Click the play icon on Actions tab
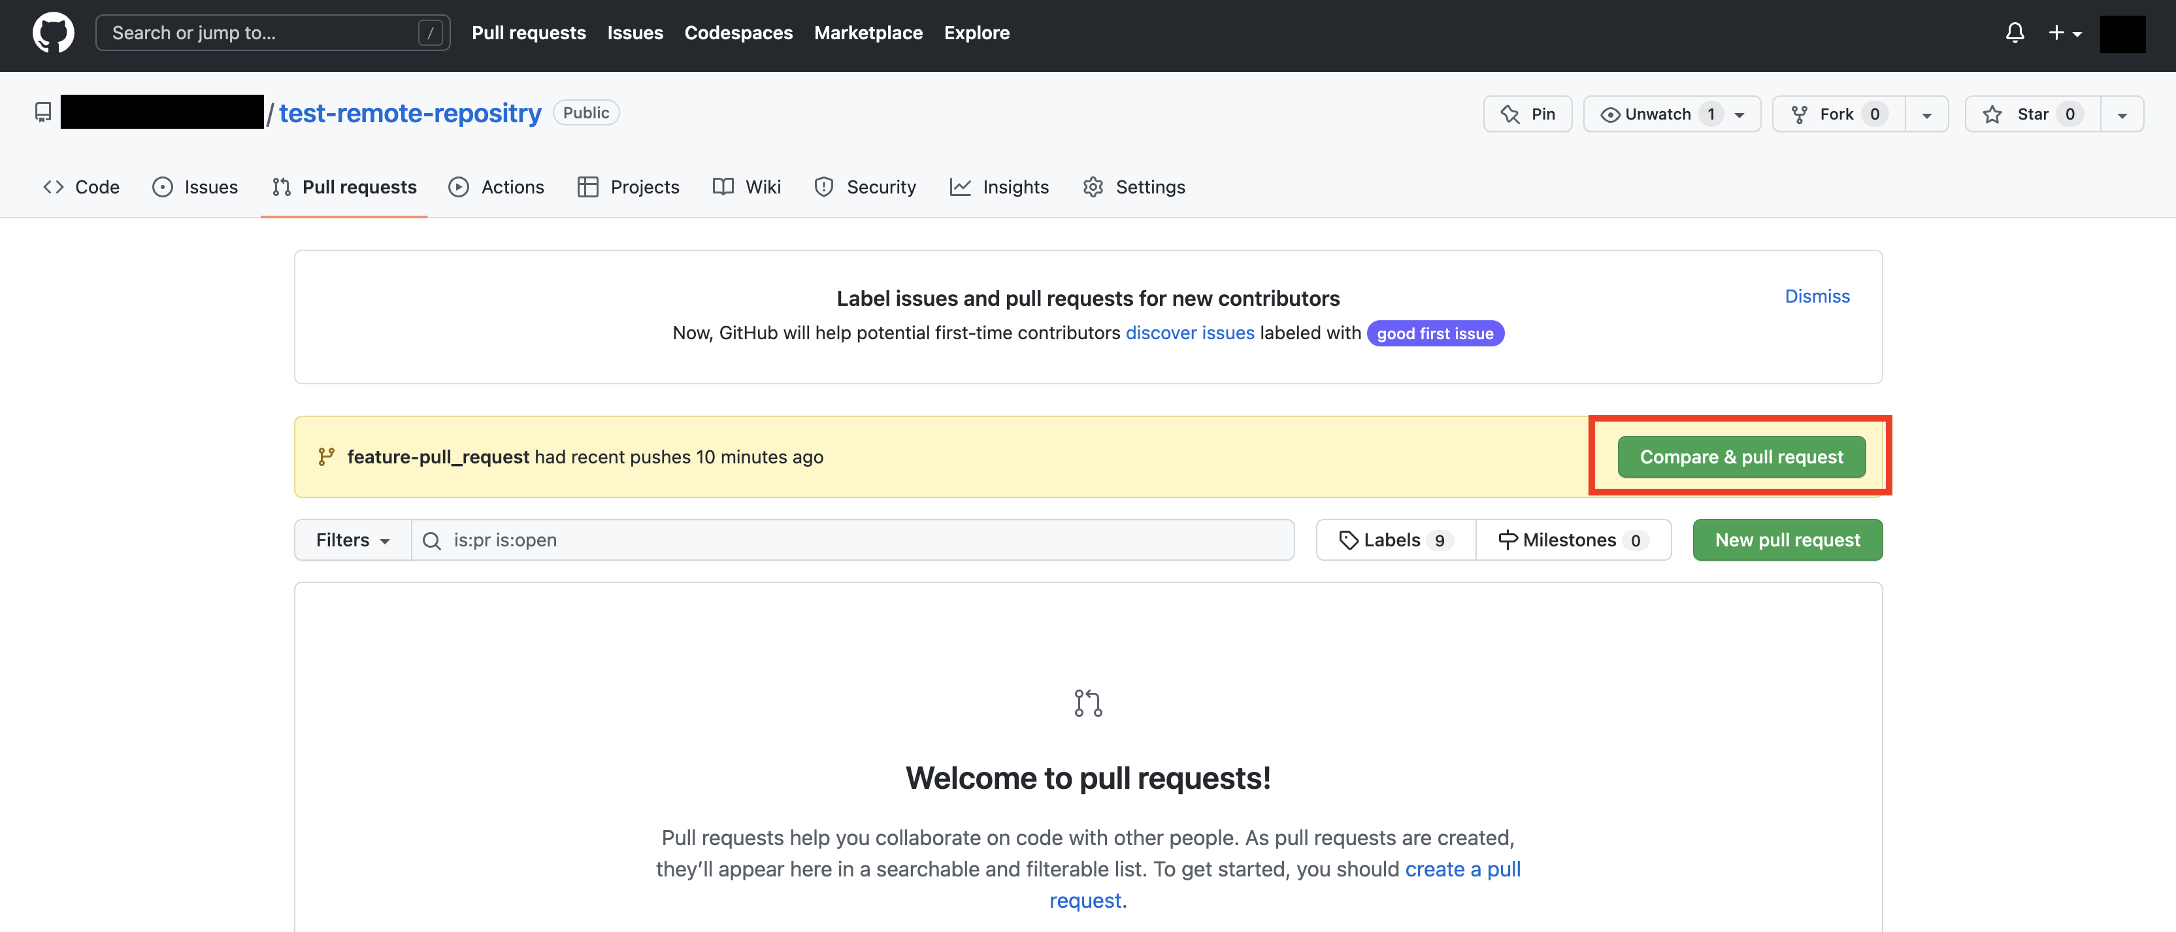The width and height of the screenshot is (2176, 932). 459,187
